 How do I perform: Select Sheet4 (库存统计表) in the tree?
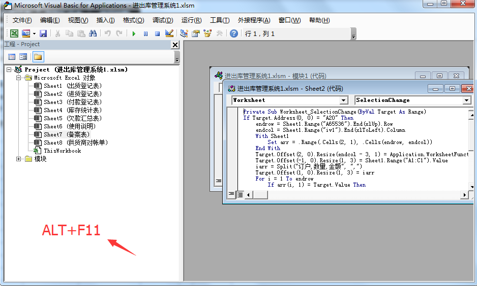(x=68, y=110)
